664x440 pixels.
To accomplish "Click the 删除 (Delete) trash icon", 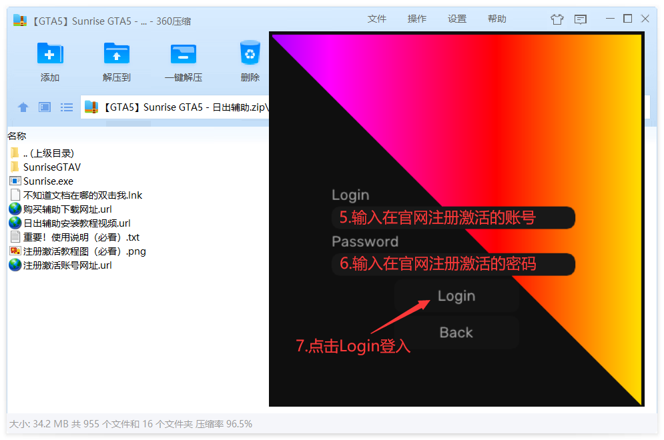I will click(x=250, y=60).
